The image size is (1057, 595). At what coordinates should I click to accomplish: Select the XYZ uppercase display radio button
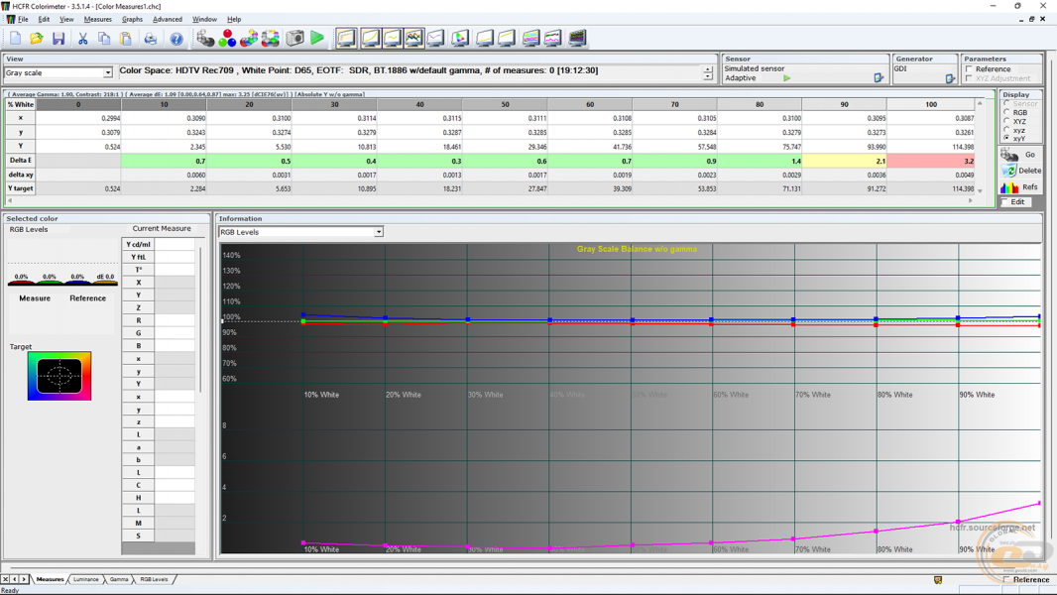pos(1006,121)
